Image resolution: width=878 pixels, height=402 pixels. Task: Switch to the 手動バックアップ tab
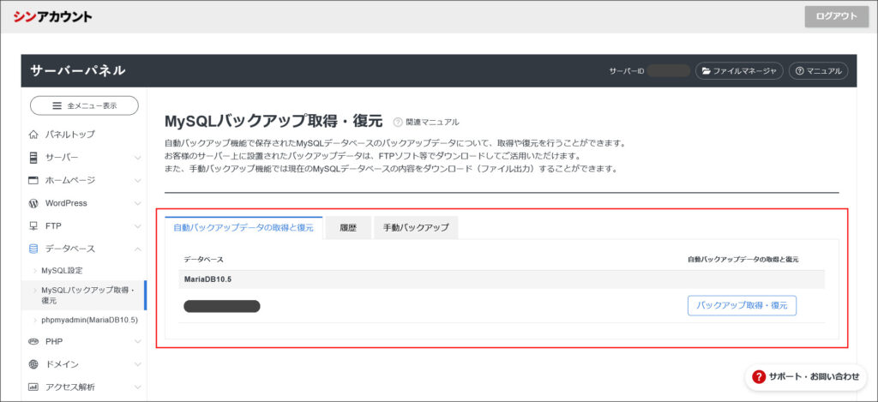tap(416, 228)
